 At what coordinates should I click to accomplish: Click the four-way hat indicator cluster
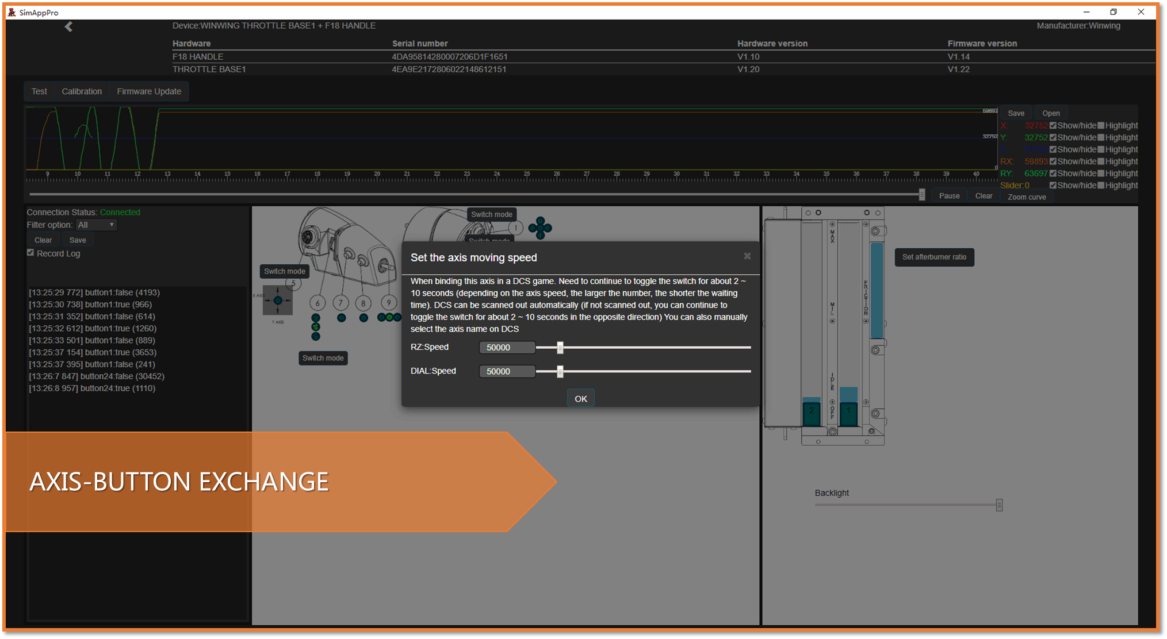540,228
